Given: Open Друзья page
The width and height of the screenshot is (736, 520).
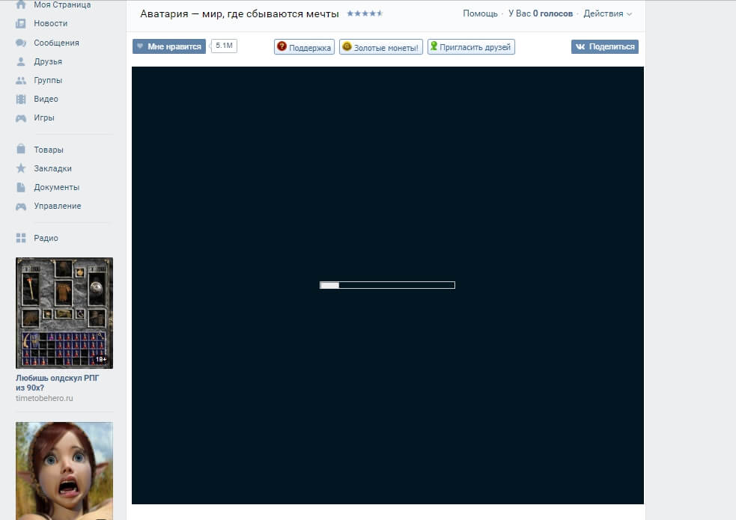Looking at the screenshot, I should (48, 61).
